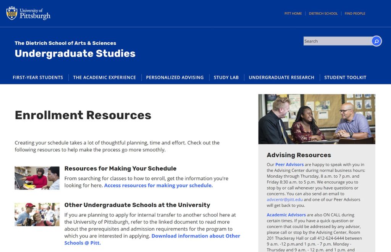Click the magnifying glass search icon
The width and height of the screenshot is (391, 252).
pyautogui.click(x=376, y=41)
